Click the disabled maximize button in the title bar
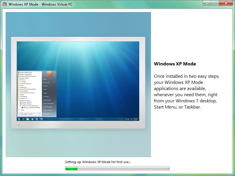This screenshot has height=176, width=235. [215, 3]
